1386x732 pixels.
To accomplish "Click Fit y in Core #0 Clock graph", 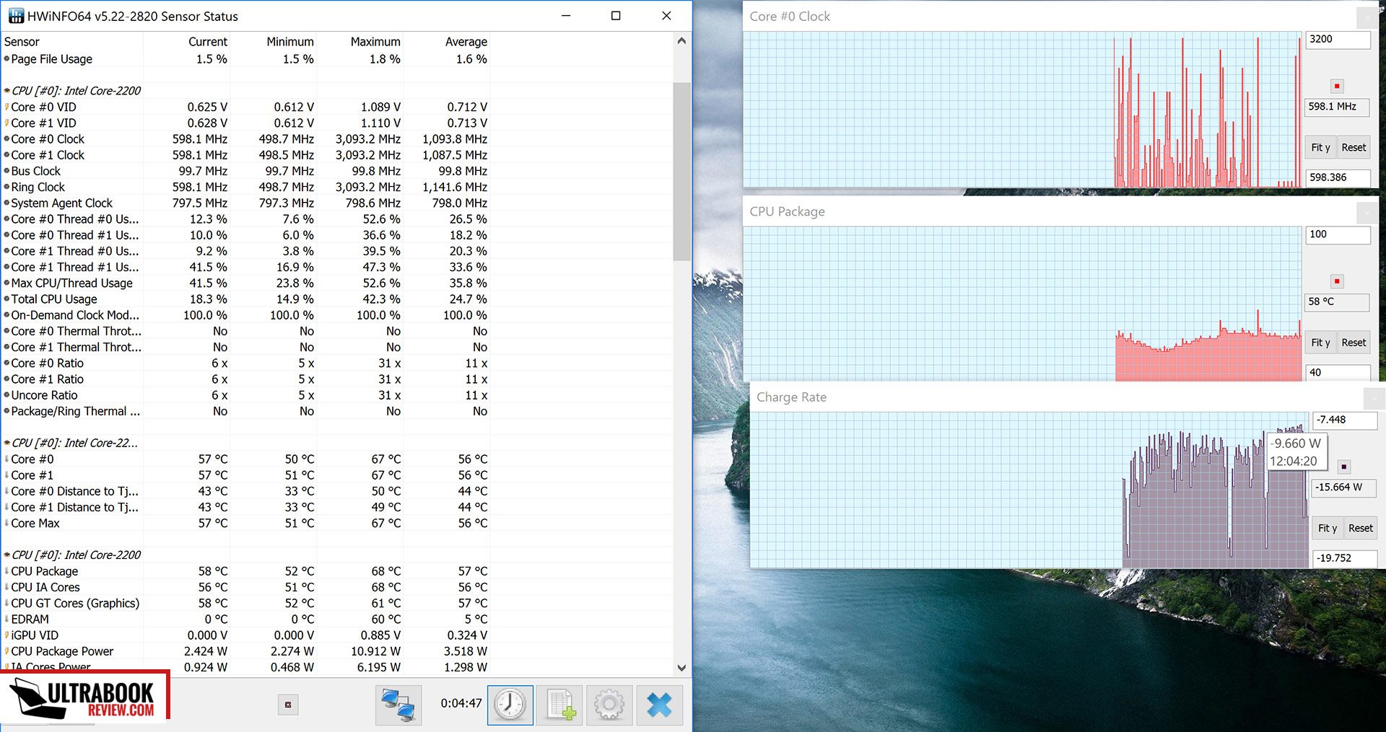I will coord(1320,148).
